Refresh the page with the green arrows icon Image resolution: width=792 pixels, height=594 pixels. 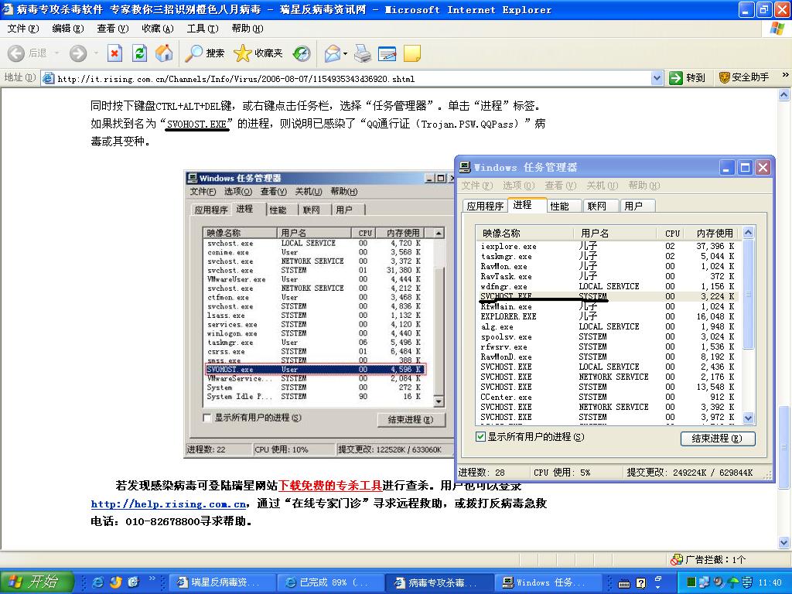(x=139, y=53)
